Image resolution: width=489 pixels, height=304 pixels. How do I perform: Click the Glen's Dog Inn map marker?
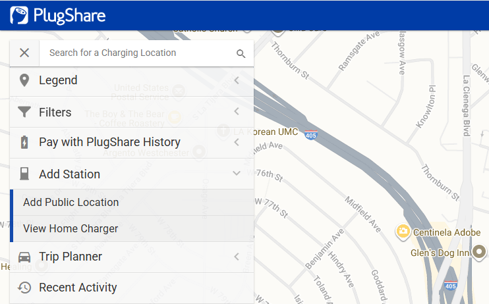pos(480,251)
